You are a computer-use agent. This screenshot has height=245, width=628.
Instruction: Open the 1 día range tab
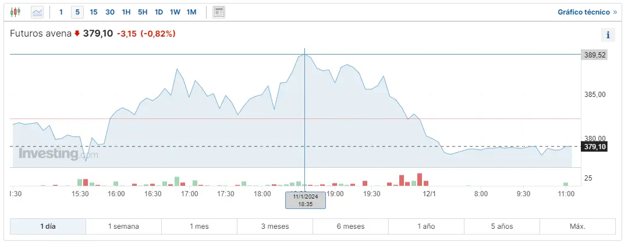48,226
